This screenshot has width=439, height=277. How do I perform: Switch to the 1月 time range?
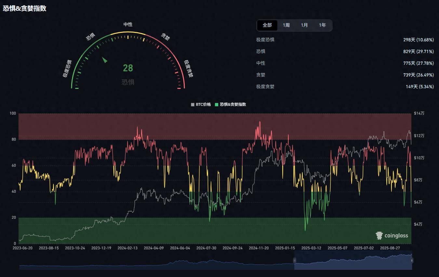[x=304, y=25]
